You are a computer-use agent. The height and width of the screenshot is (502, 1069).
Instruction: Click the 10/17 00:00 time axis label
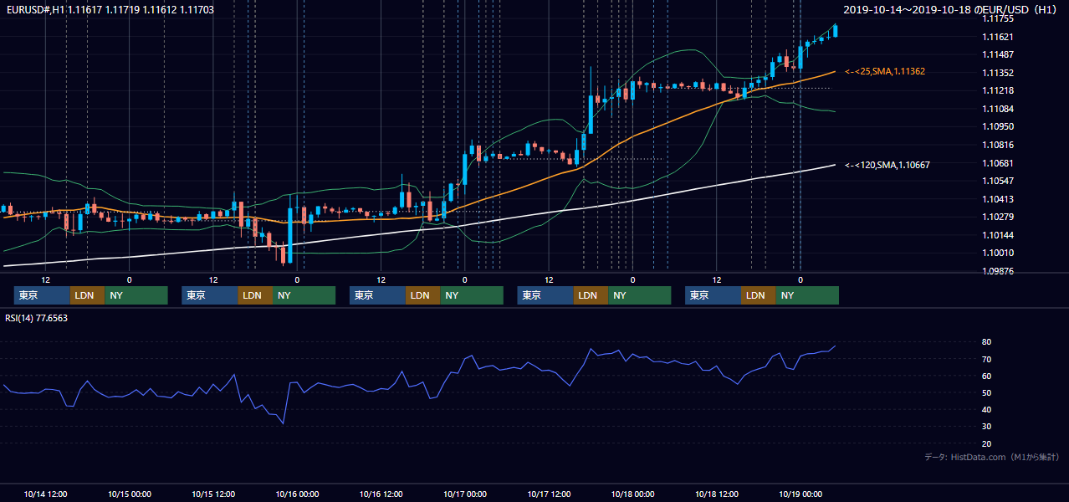pyautogui.click(x=465, y=494)
